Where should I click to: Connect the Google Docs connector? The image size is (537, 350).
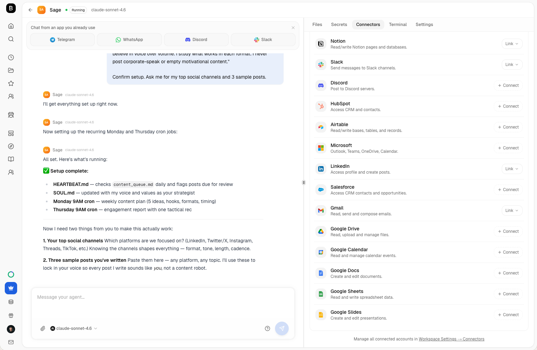coord(508,273)
